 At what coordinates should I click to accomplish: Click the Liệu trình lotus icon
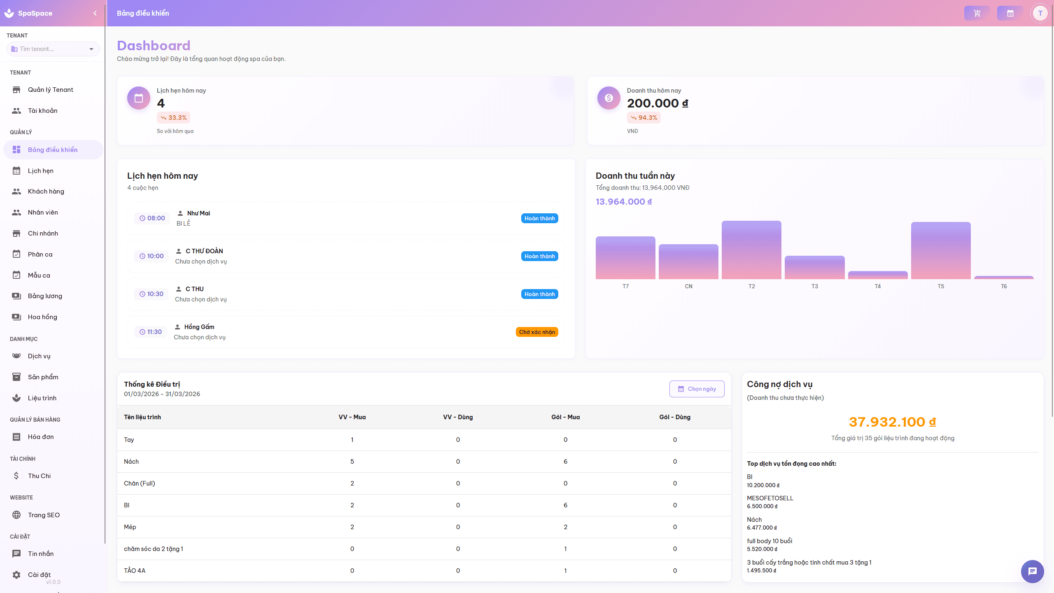tap(16, 398)
